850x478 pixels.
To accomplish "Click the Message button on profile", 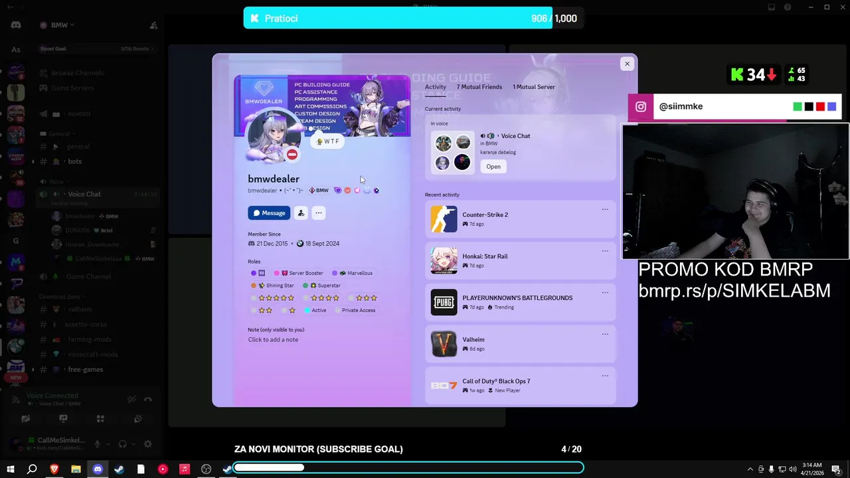I will pos(269,213).
